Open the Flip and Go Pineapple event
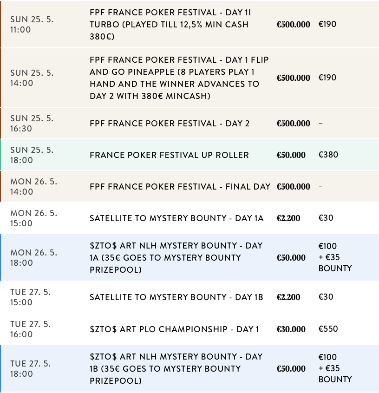Screen dimensions: 379x393 [x=179, y=78]
